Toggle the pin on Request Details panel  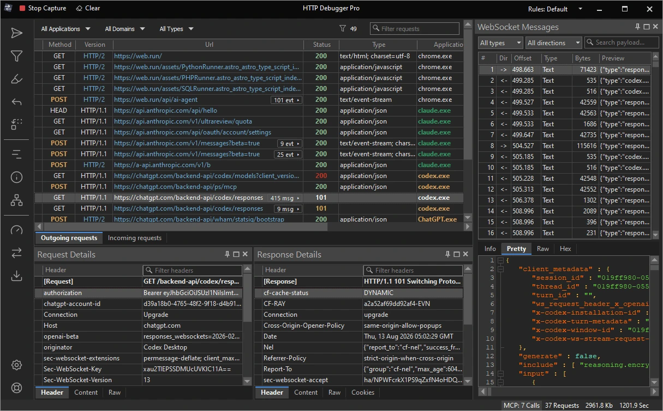point(227,254)
